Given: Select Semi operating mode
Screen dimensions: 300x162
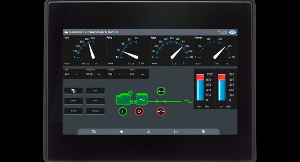Looking at the screenshot, I should click(95, 101).
